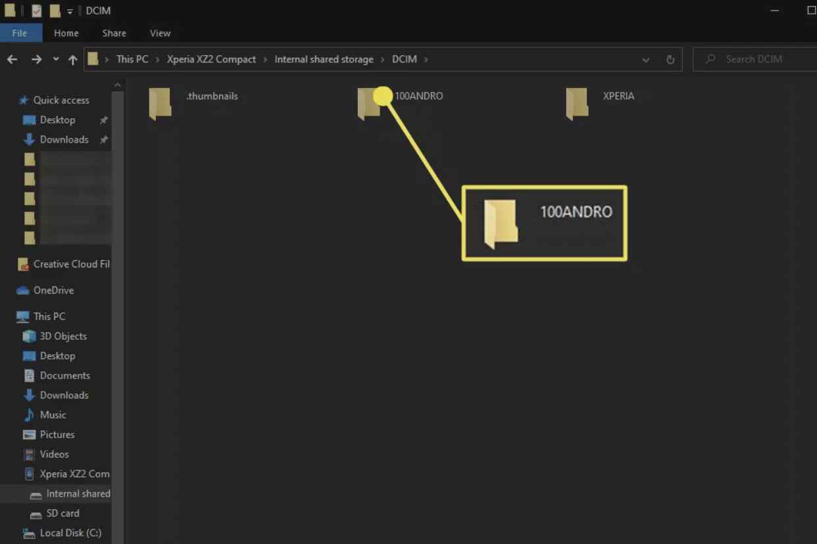Go up one folder level

point(72,59)
